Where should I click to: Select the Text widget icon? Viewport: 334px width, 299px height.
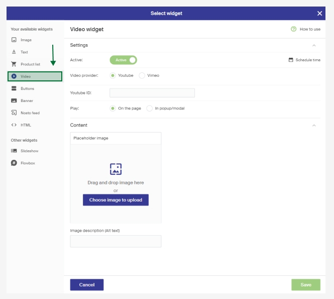[14, 52]
